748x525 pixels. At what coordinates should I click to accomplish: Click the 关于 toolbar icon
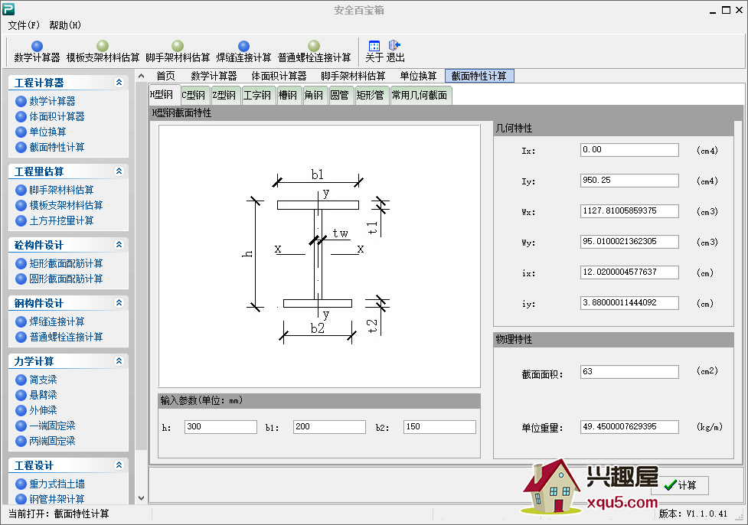pos(374,52)
